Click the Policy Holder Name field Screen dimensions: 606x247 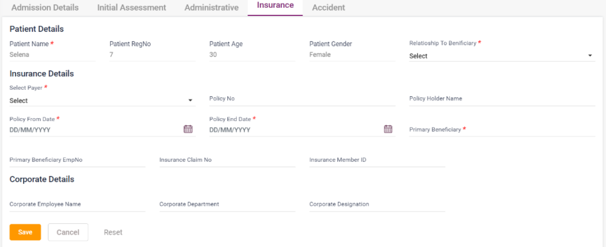pyautogui.click(x=501, y=99)
